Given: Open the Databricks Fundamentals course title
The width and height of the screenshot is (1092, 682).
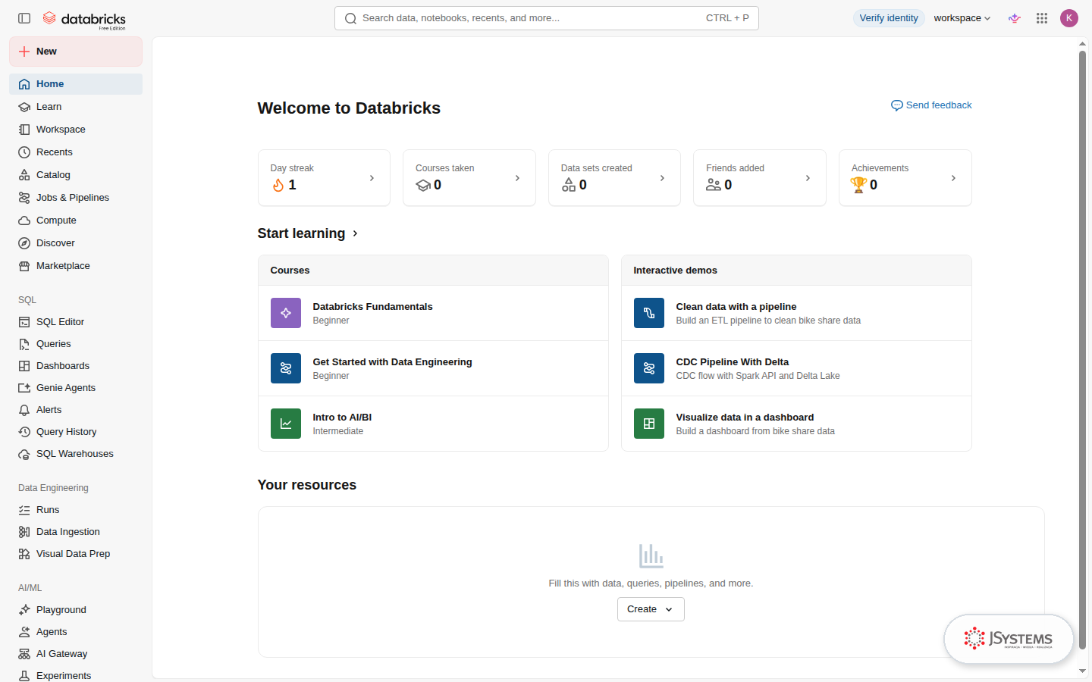Looking at the screenshot, I should [x=372, y=307].
